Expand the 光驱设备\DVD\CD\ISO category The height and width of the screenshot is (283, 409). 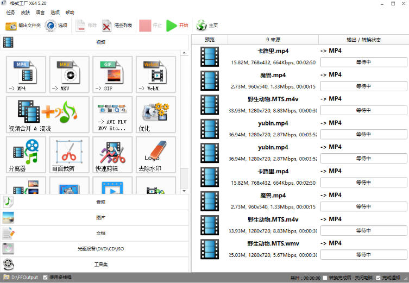[x=95, y=249]
